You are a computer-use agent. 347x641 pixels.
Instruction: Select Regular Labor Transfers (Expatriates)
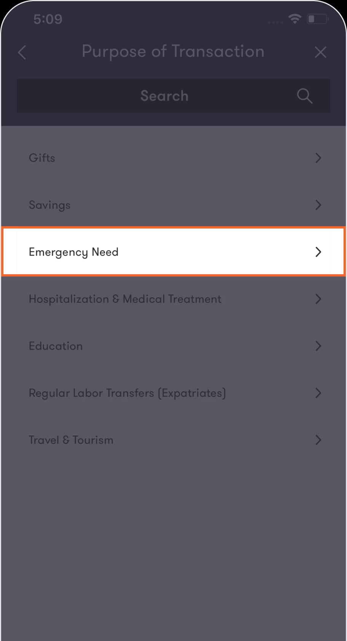(x=173, y=393)
